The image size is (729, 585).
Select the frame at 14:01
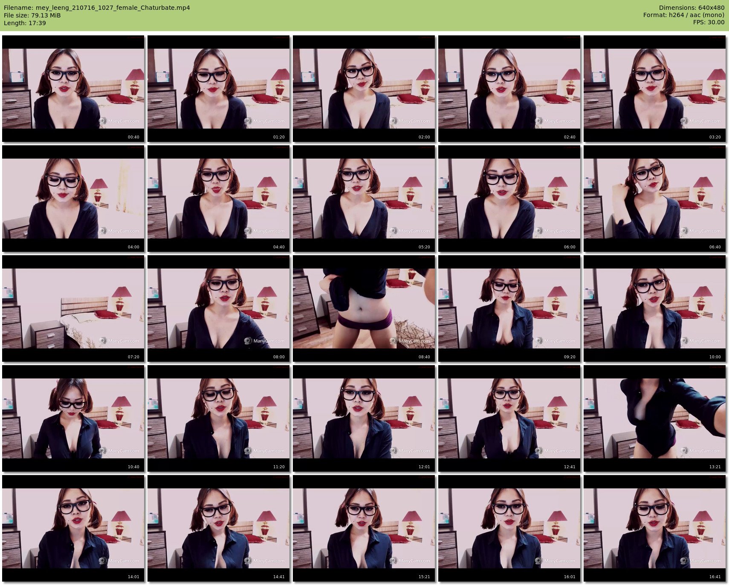[73, 528]
